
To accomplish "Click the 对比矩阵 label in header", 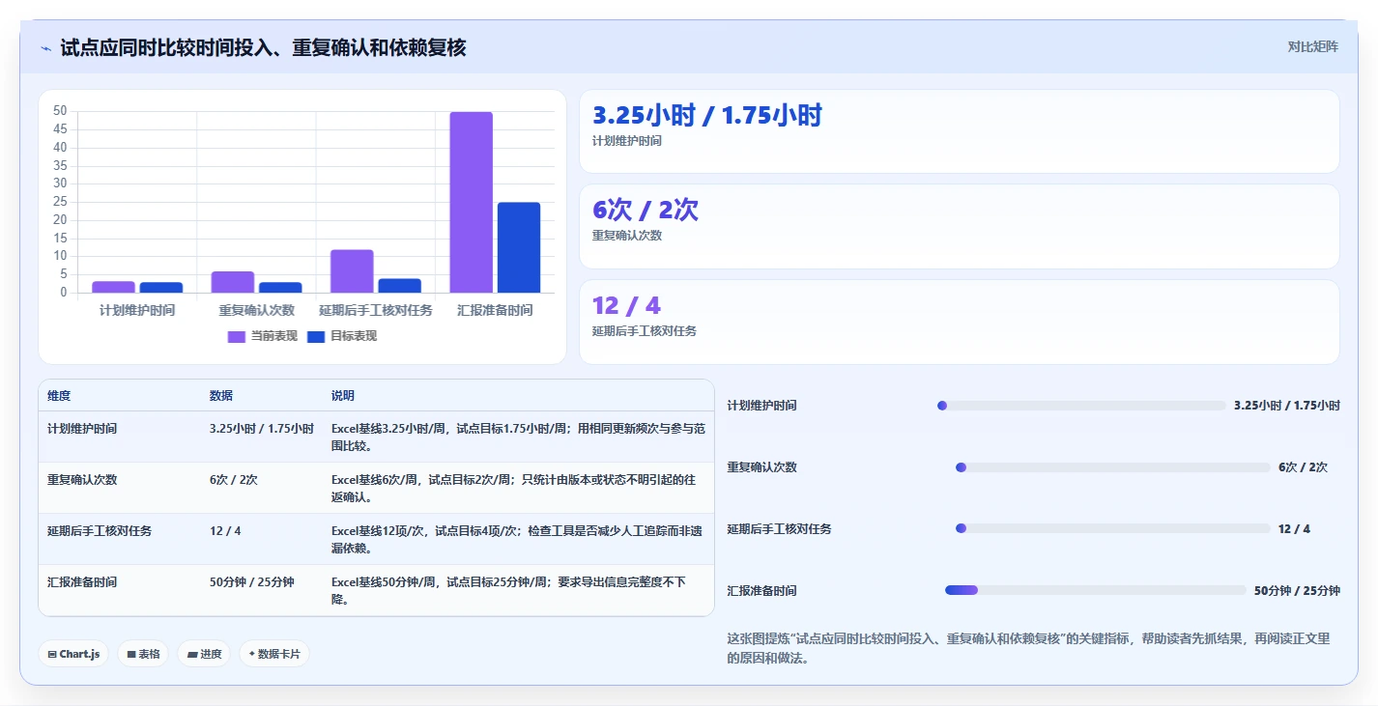I will (x=1312, y=46).
